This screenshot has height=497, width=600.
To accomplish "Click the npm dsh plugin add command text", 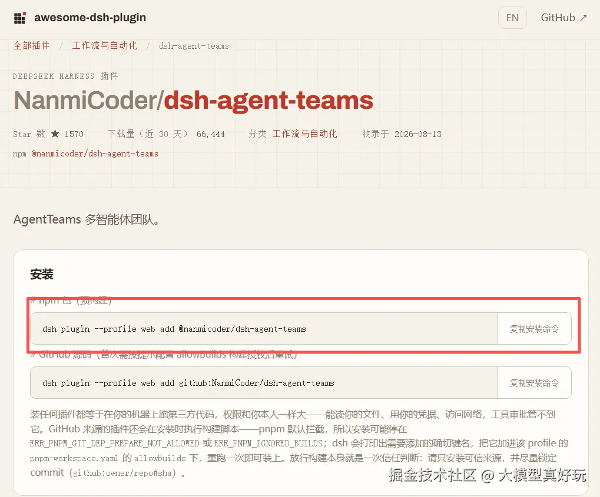I will 174,329.
